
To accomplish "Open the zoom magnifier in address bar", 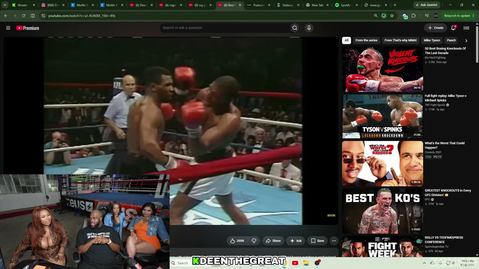I will click(x=376, y=16).
